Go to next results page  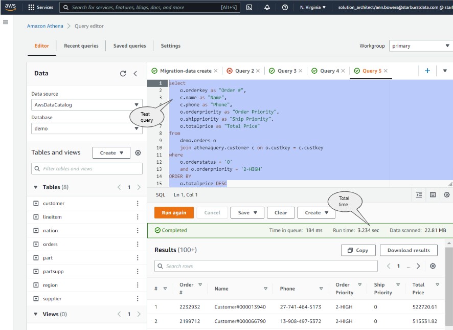pyautogui.click(x=418, y=266)
